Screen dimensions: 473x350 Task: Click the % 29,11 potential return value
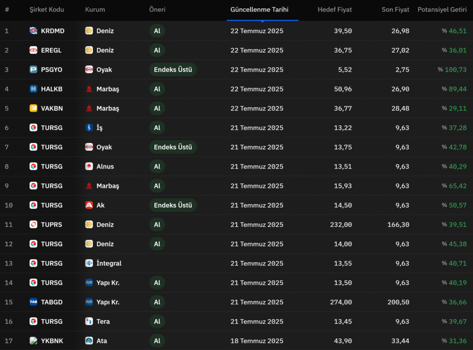click(x=454, y=108)
